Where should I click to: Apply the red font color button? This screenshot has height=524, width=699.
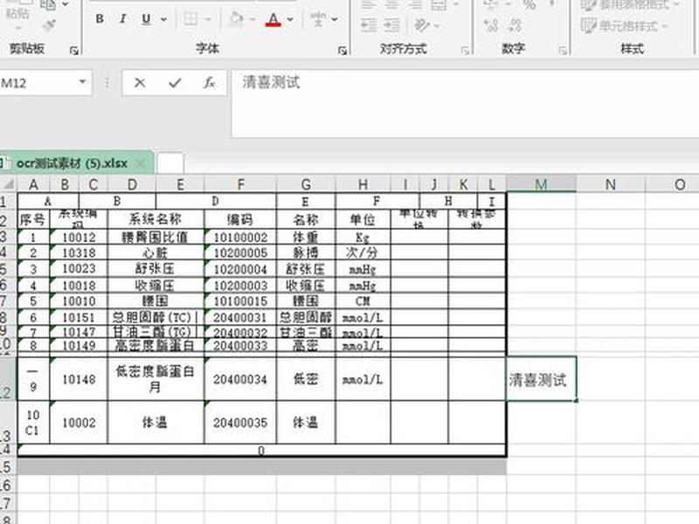tap(273, 19)
